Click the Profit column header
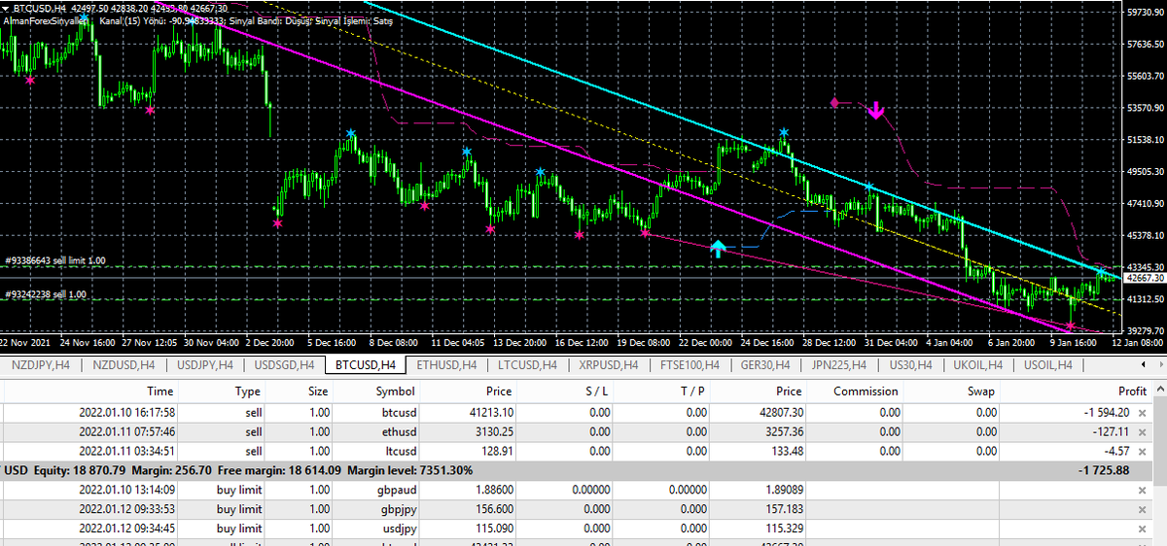 1131,391
